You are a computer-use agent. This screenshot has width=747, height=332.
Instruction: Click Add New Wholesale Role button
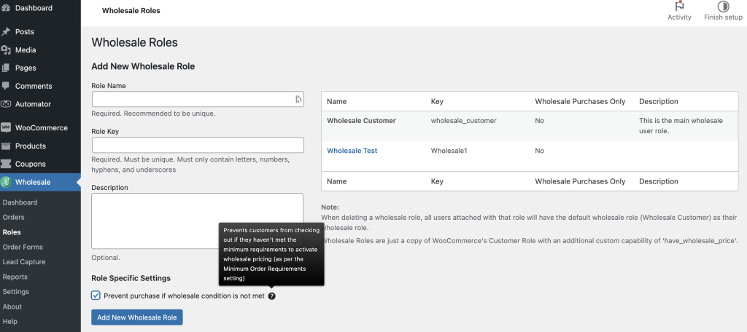(x=136, y=317)
